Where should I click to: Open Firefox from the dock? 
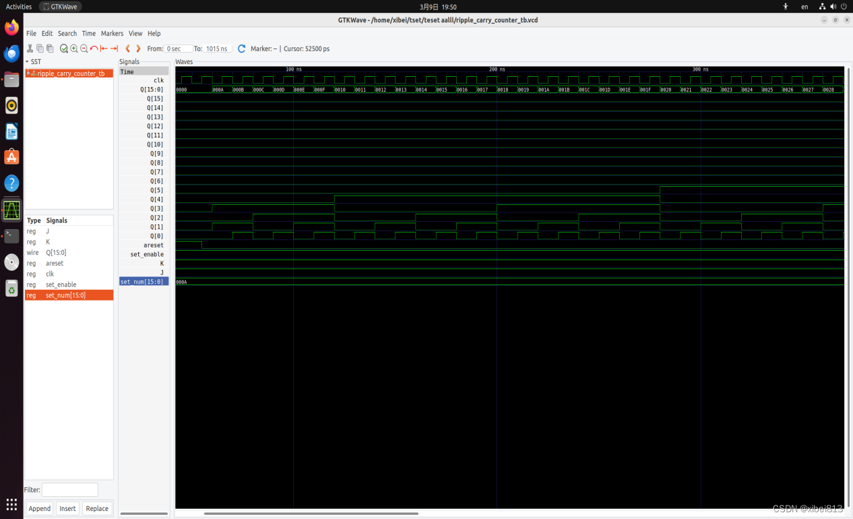pyautogui.click(x=11, y=28)
